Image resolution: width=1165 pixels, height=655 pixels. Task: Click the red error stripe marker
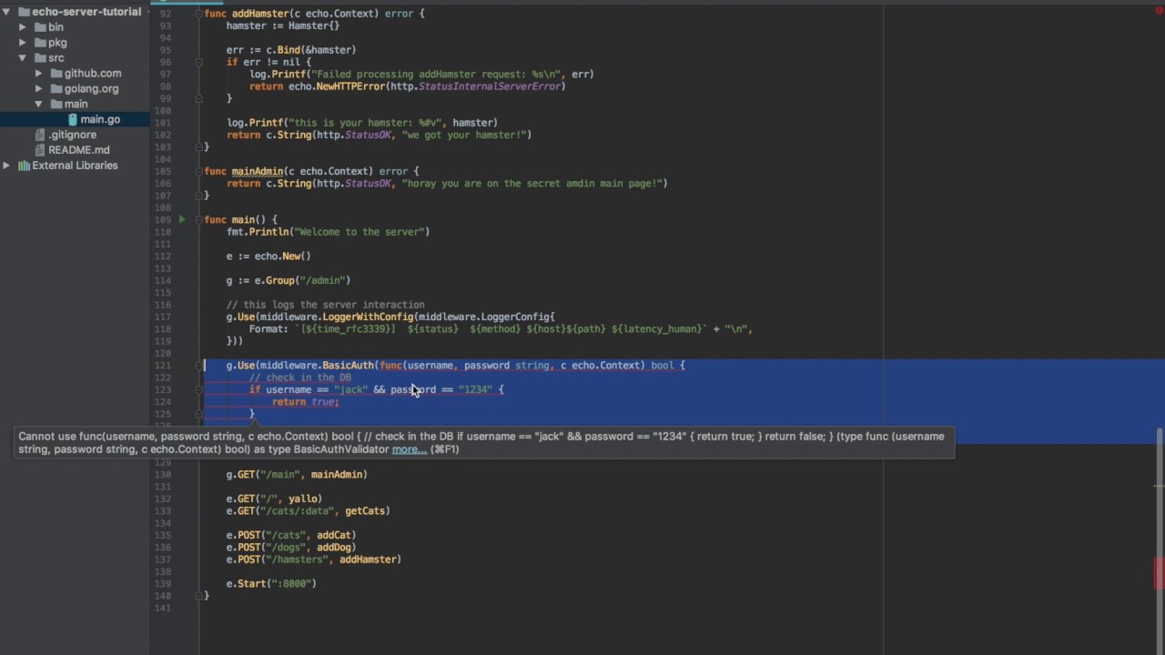[x=1160, y=573]
